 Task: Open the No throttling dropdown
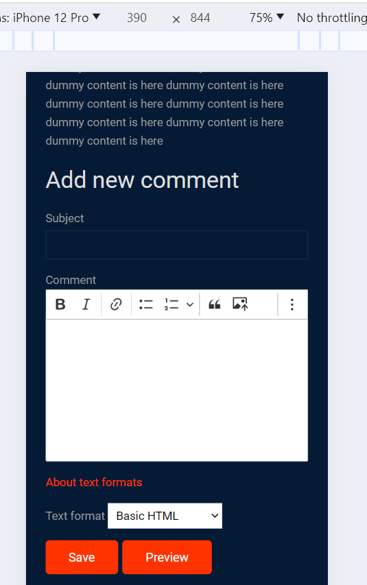pyautogui.click(x=331, y=18)
